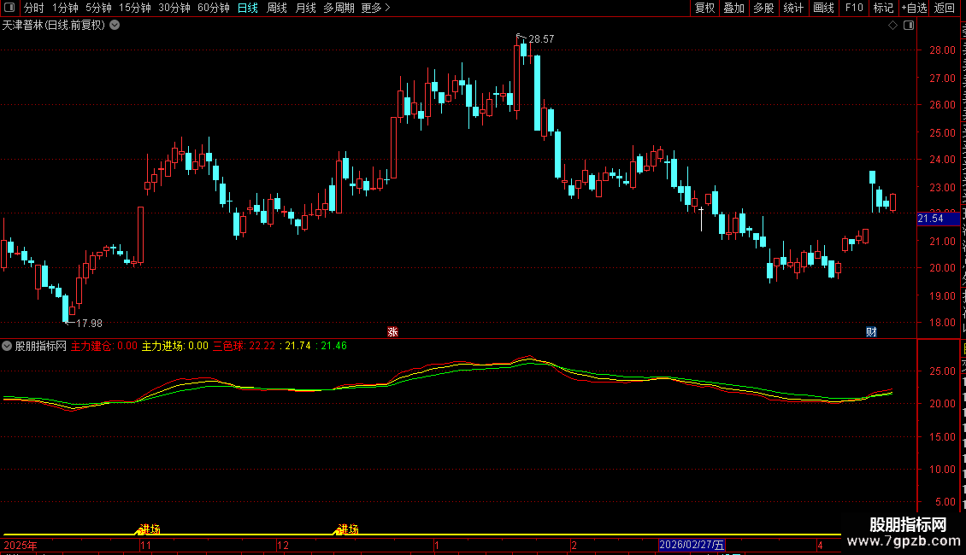
Task: Add stock via +自选 button
Action: point(914,8)
